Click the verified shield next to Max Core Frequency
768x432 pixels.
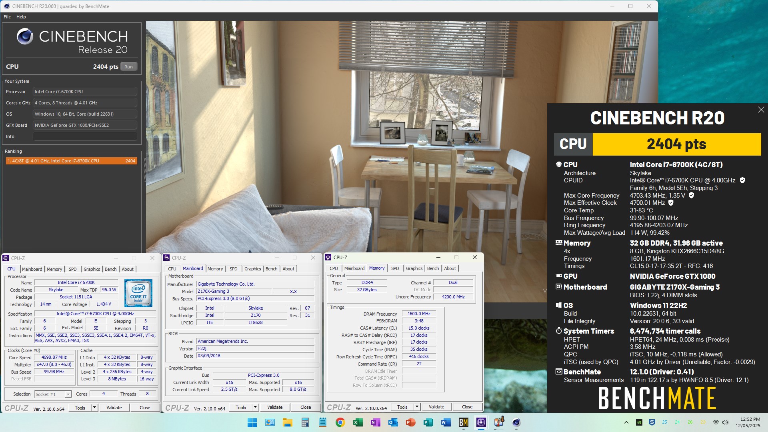[691, 196]
